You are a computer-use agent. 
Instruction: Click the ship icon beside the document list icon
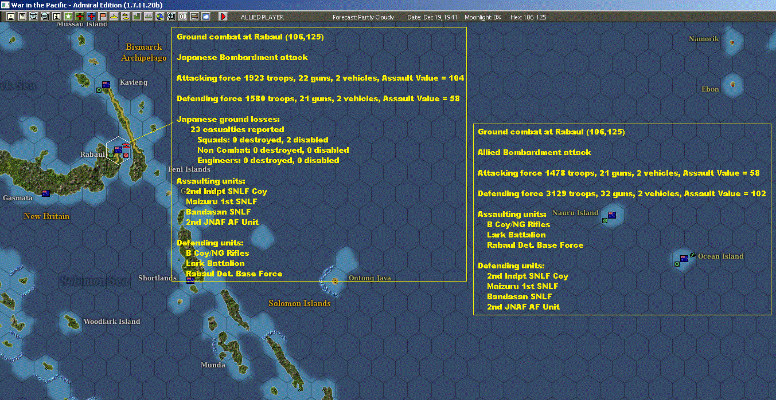[33, 17]
